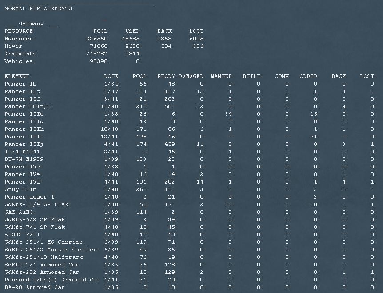
Task: Select the Panzer IIIg row name
Action: (24, 121)
